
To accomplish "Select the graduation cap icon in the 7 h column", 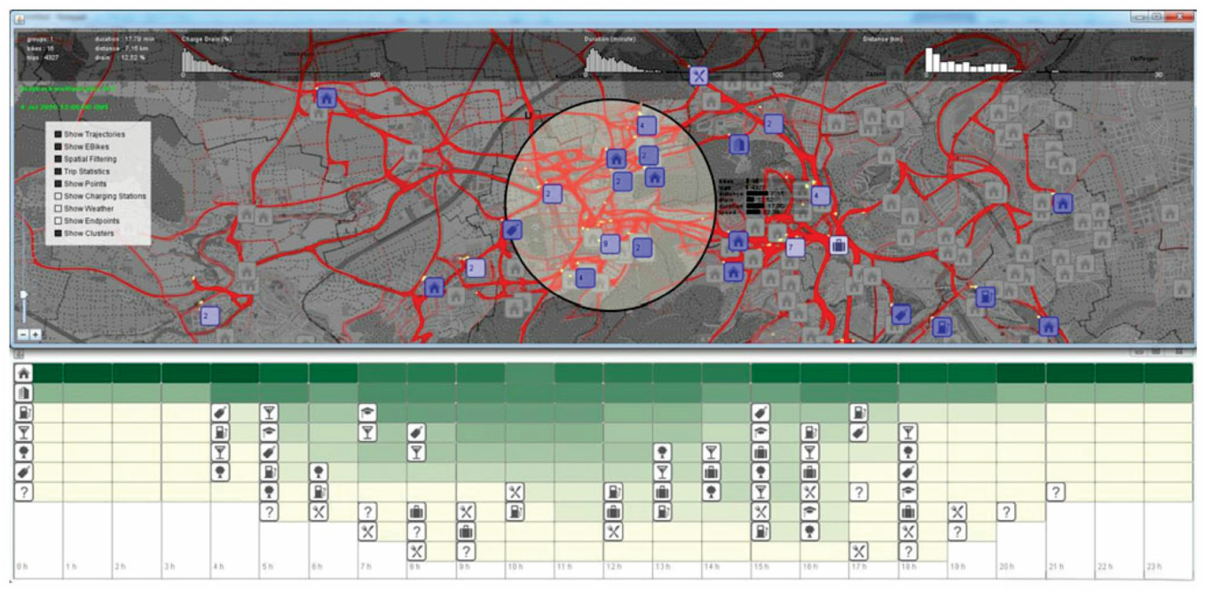I will tap(367, 413).
